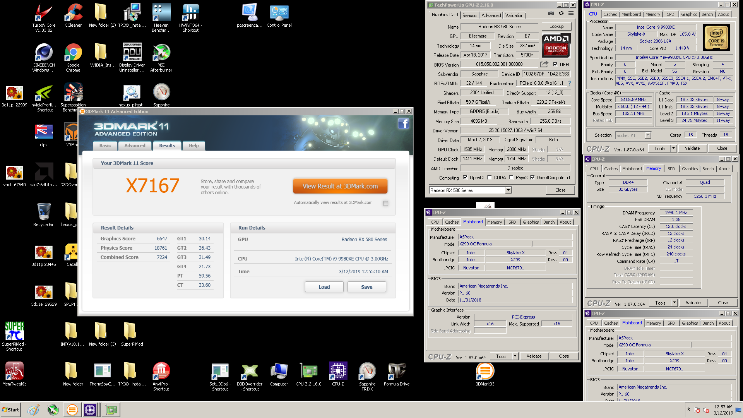
Task: Toggle the UEFI checkbox in GPU-Z
Action: point(555,65)
